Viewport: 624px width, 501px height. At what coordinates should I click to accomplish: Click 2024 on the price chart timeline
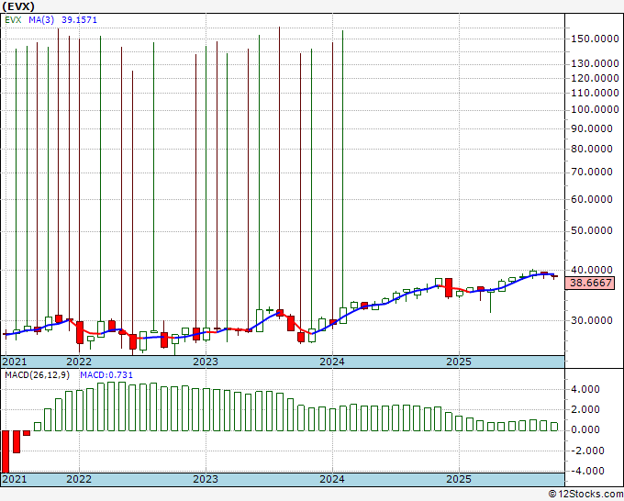click(332, 362)
